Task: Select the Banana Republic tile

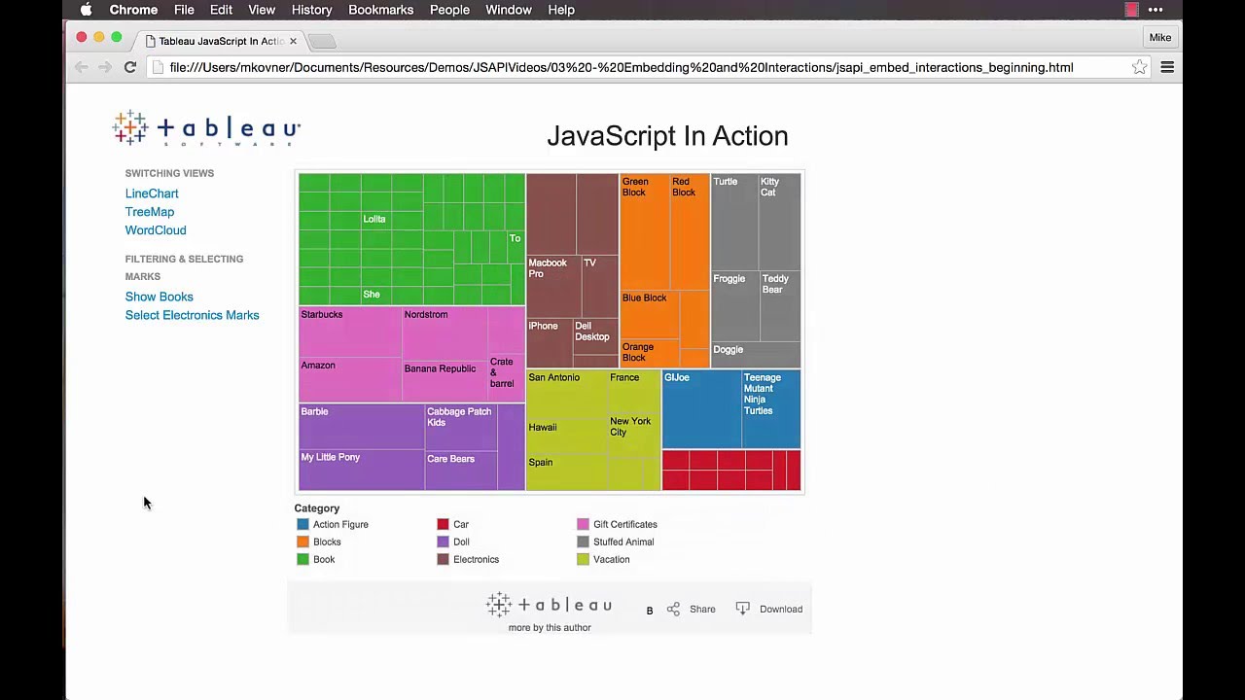Action: pyautogui.click(x=445, y=381)
